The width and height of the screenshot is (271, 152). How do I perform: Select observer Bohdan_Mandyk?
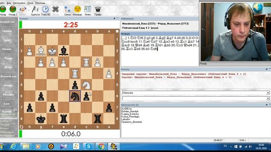point(130,111)
